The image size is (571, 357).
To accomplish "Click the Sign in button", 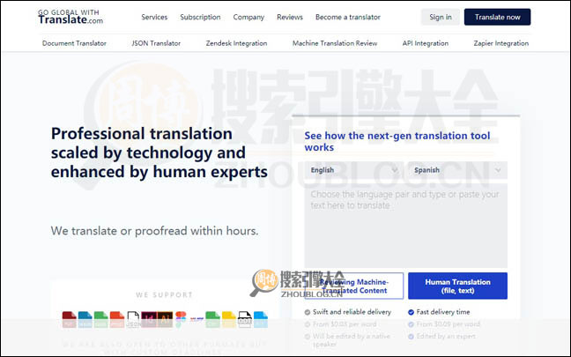I will pyautogui.click(x=441, y=17).
